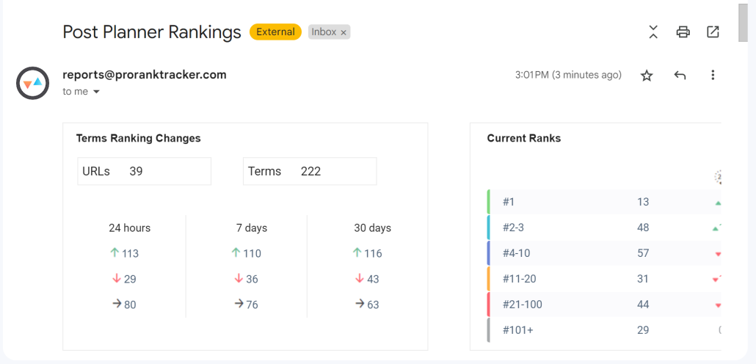The image size is (756, 364).
Task: Click the value 13 in #1 row
Action: [643, 202]
